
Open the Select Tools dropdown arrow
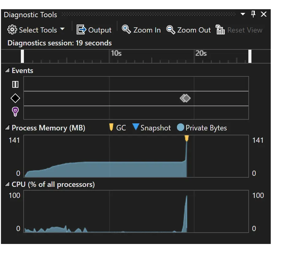[62, 29]
